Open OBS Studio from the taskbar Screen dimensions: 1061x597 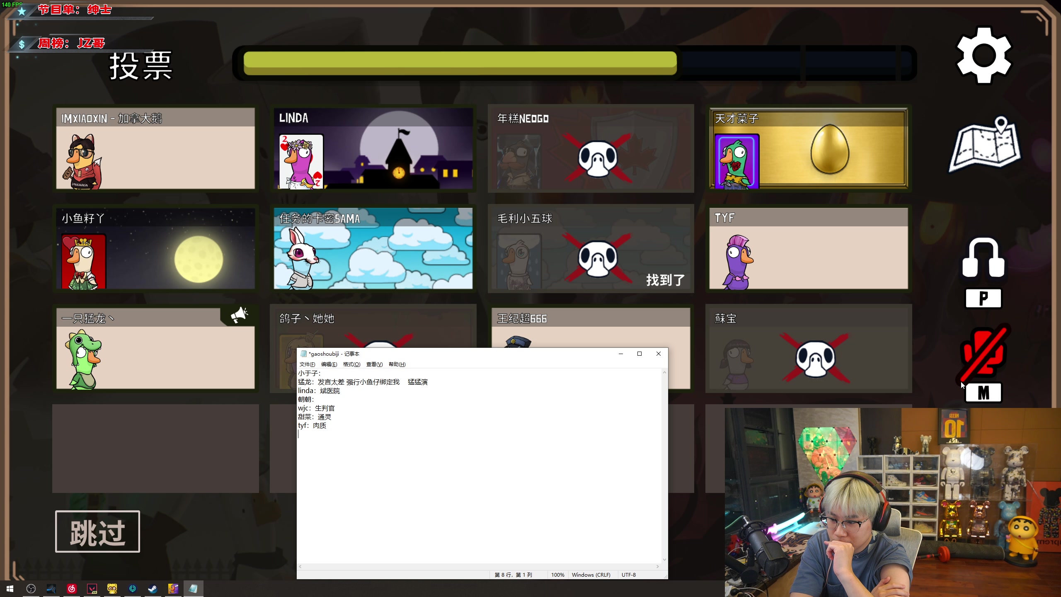31,589
